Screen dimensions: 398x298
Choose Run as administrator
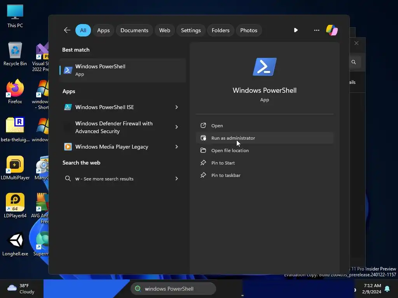click(x=264, y=138)
